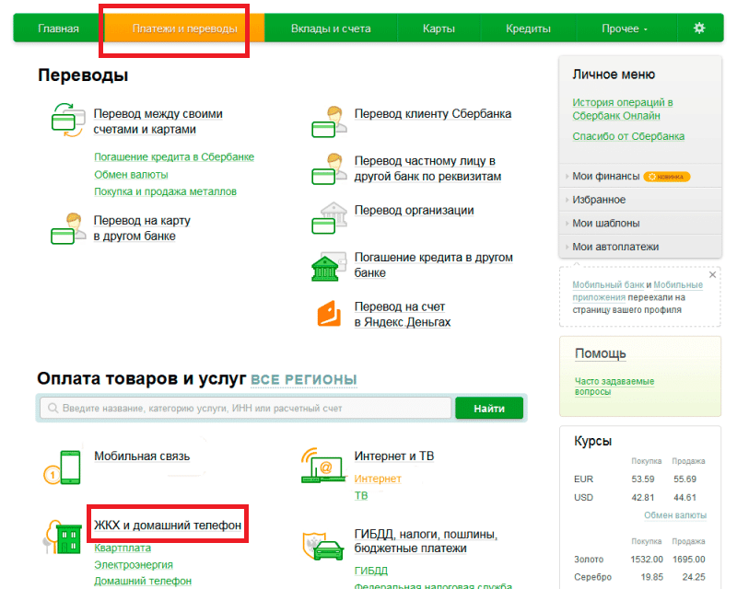Click the service search input field

[246, 409]
